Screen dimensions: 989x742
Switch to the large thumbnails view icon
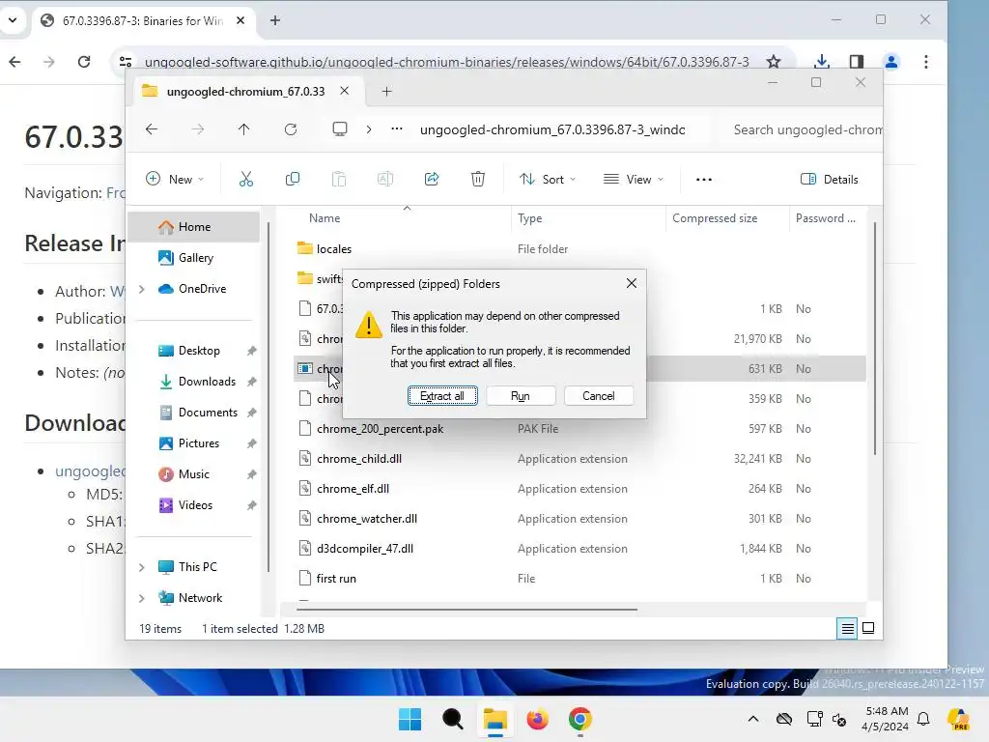[x=868, y=628]
